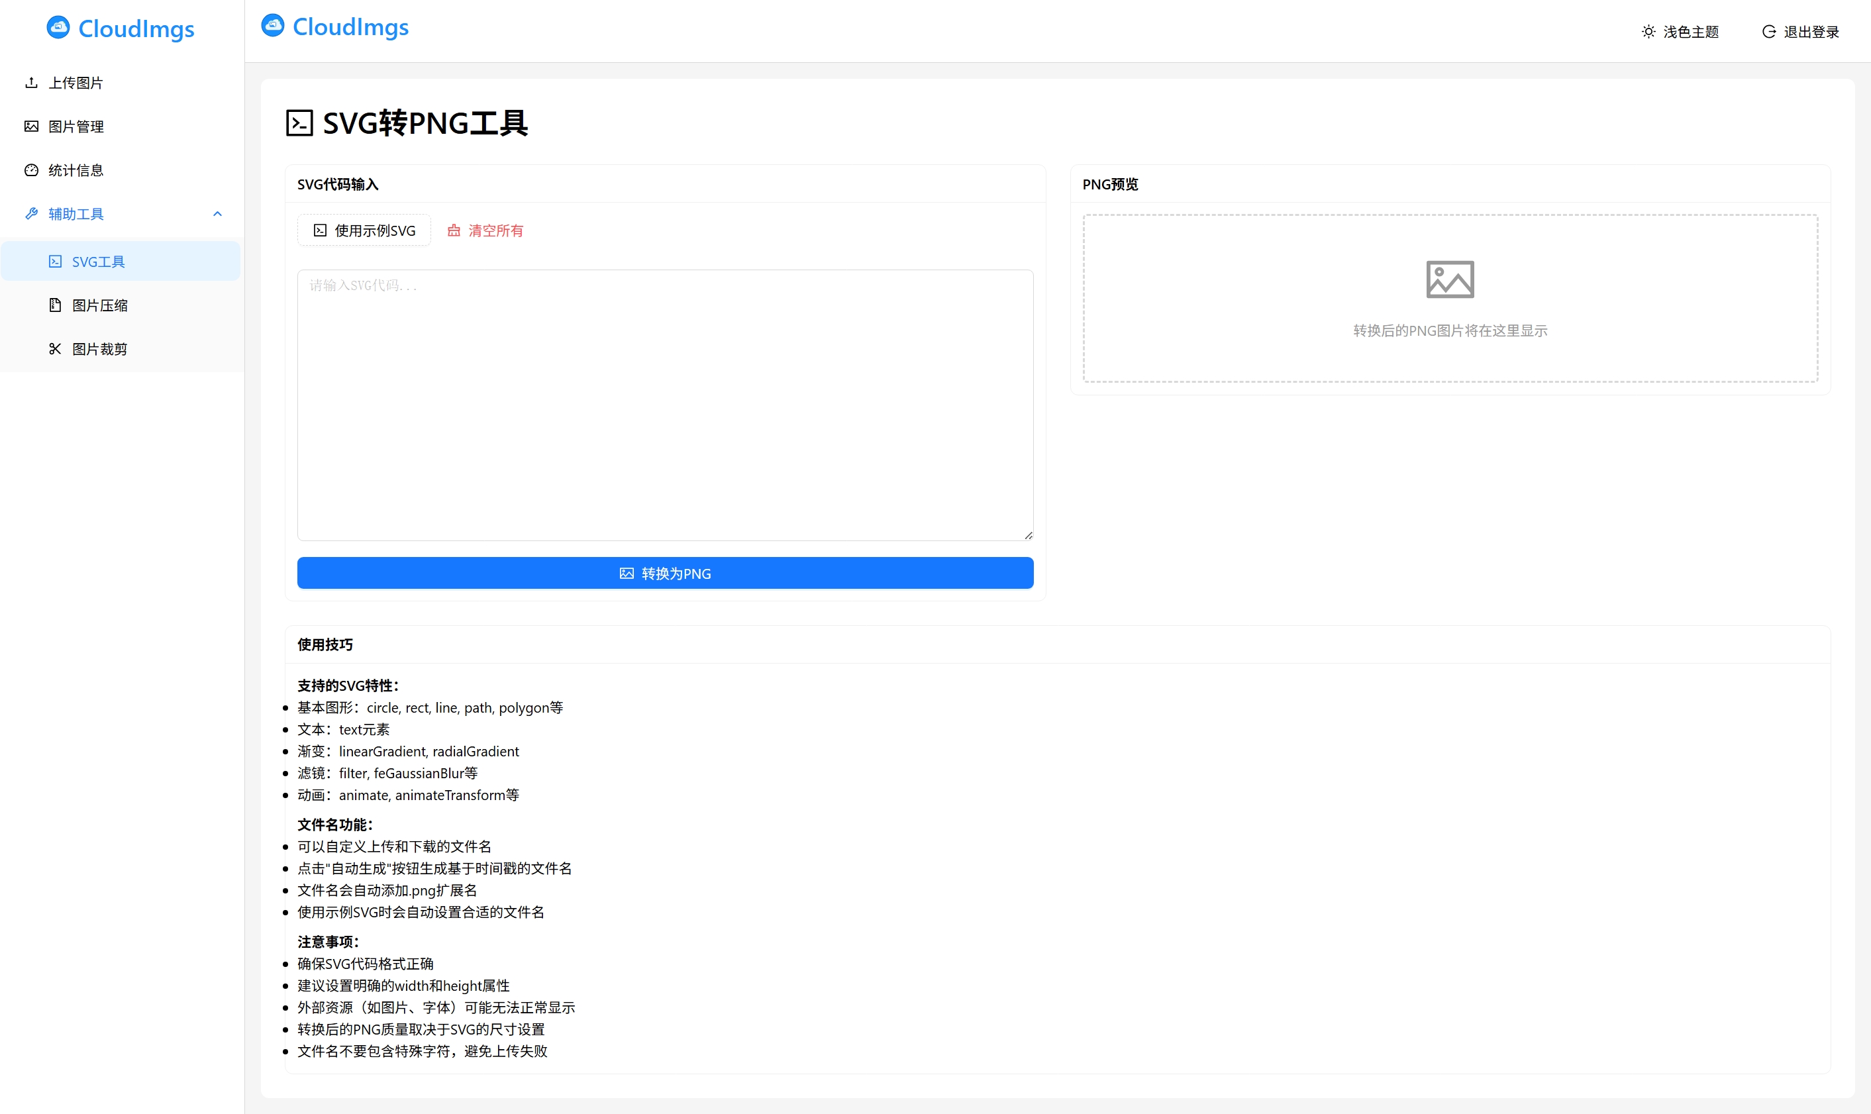
Task: Click the image icon in 转换为PNG button
Action: tap(627, 574)
